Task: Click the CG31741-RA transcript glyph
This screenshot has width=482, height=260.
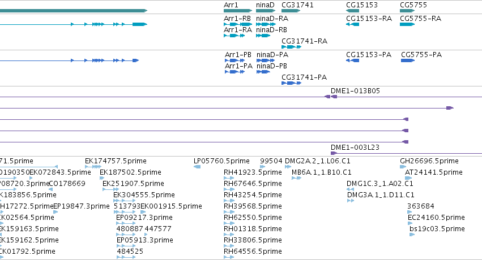Action: click(292, 47)
